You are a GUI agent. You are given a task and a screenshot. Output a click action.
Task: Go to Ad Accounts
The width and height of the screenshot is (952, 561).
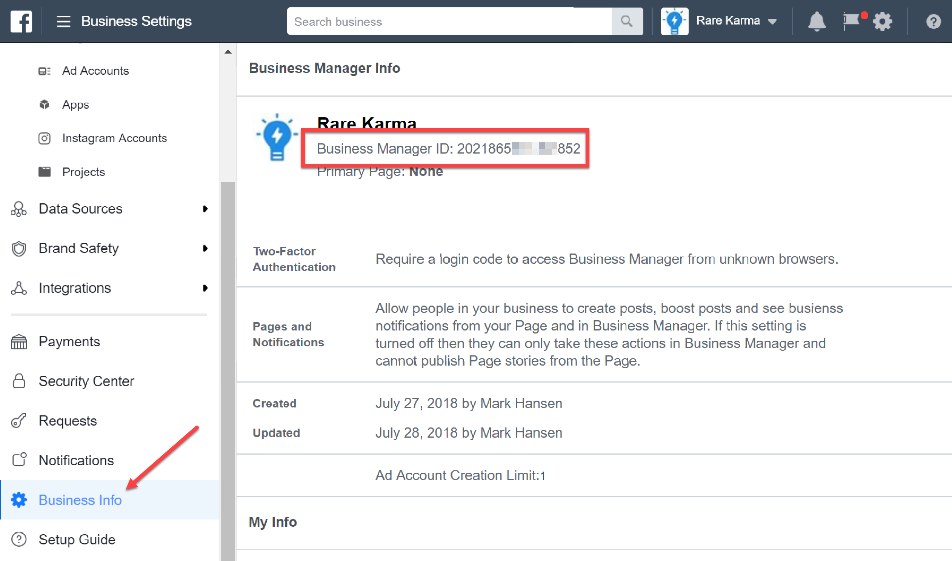pos(95,71)
